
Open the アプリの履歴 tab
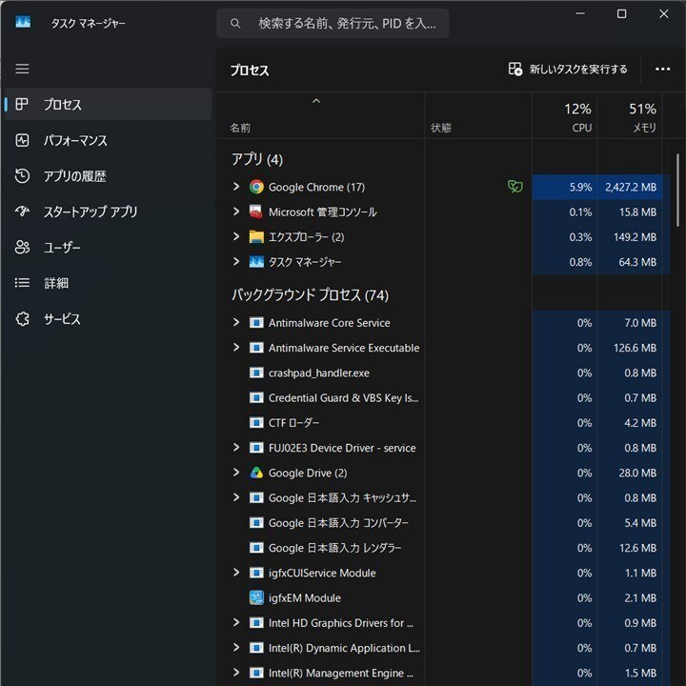[108, 176]
